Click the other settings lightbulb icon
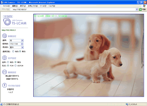Viewport: 147px width, 106px height. [4, 85]
